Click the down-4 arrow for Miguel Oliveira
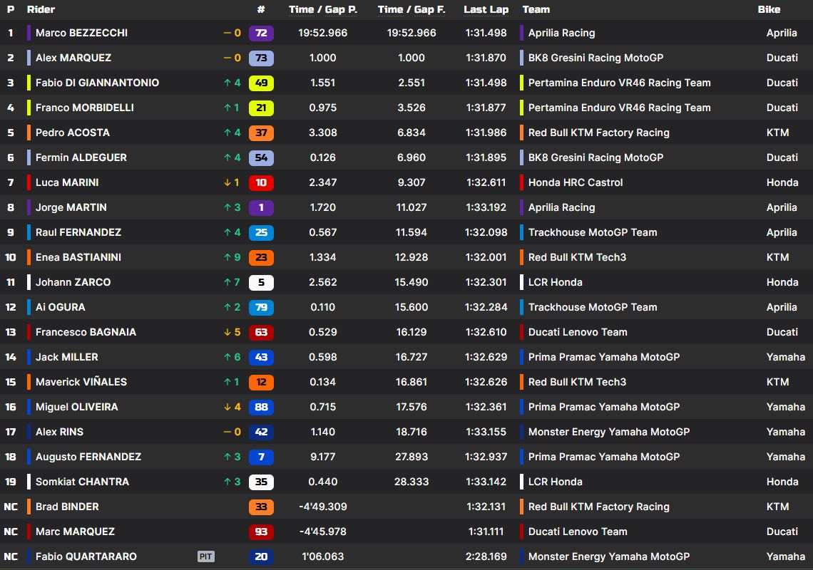Image resolution: width=813 pixels, height=570 pixels. pos(232,407)
